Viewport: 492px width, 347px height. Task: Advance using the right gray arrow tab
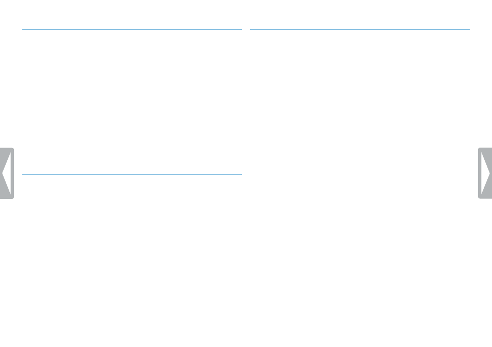point(485,173)
